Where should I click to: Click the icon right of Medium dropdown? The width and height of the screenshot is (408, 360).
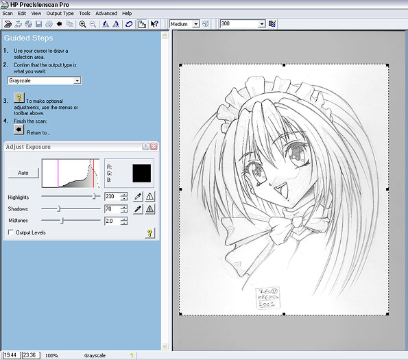[206, 24]
